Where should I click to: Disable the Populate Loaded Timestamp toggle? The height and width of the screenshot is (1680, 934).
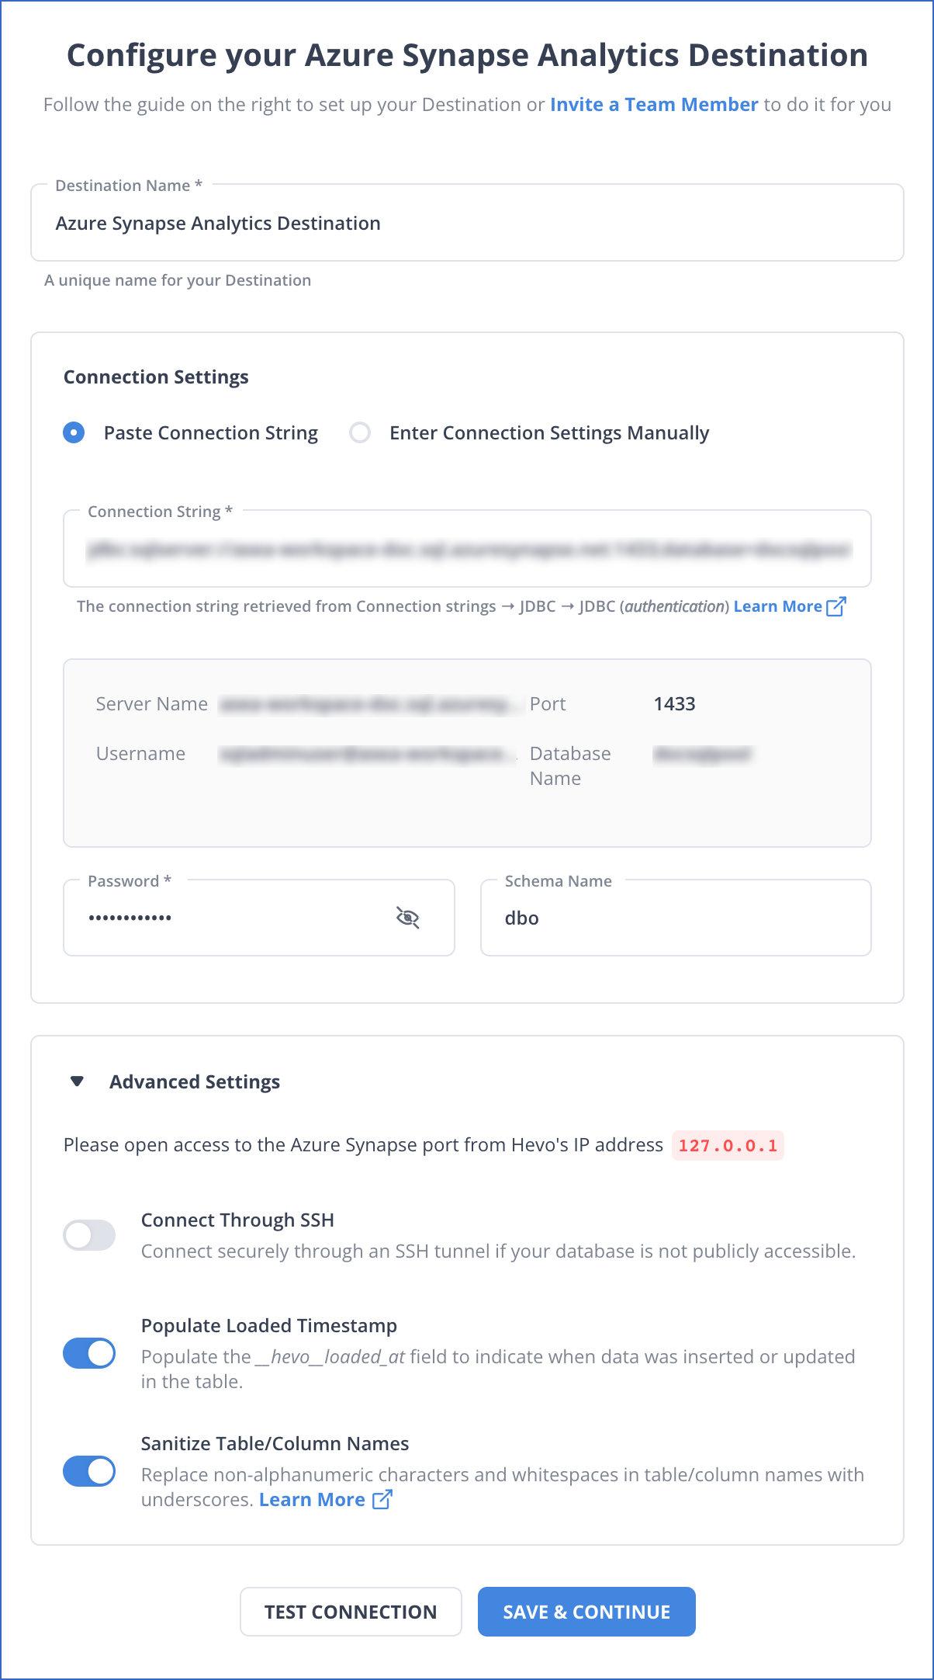(x=88, y=1353)
